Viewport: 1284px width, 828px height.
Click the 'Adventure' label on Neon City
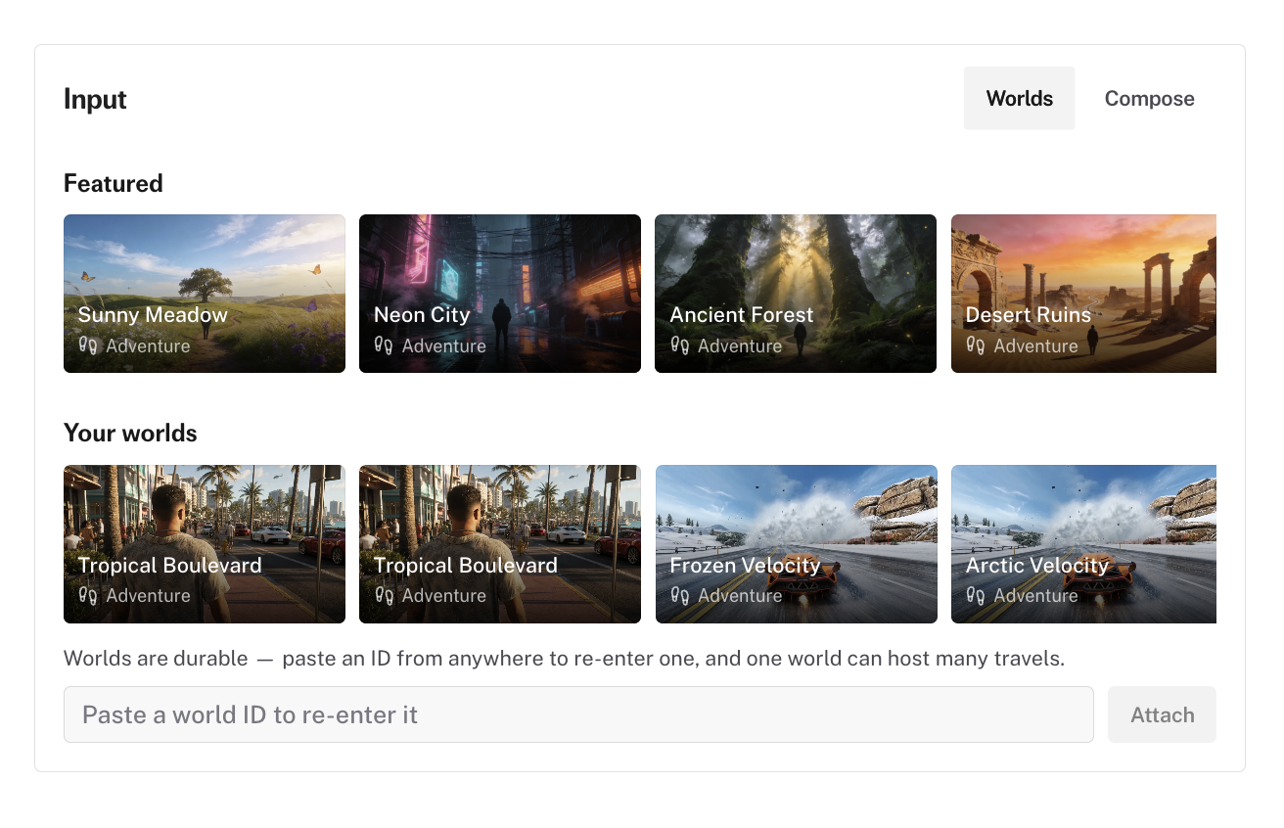pos(443,345)
